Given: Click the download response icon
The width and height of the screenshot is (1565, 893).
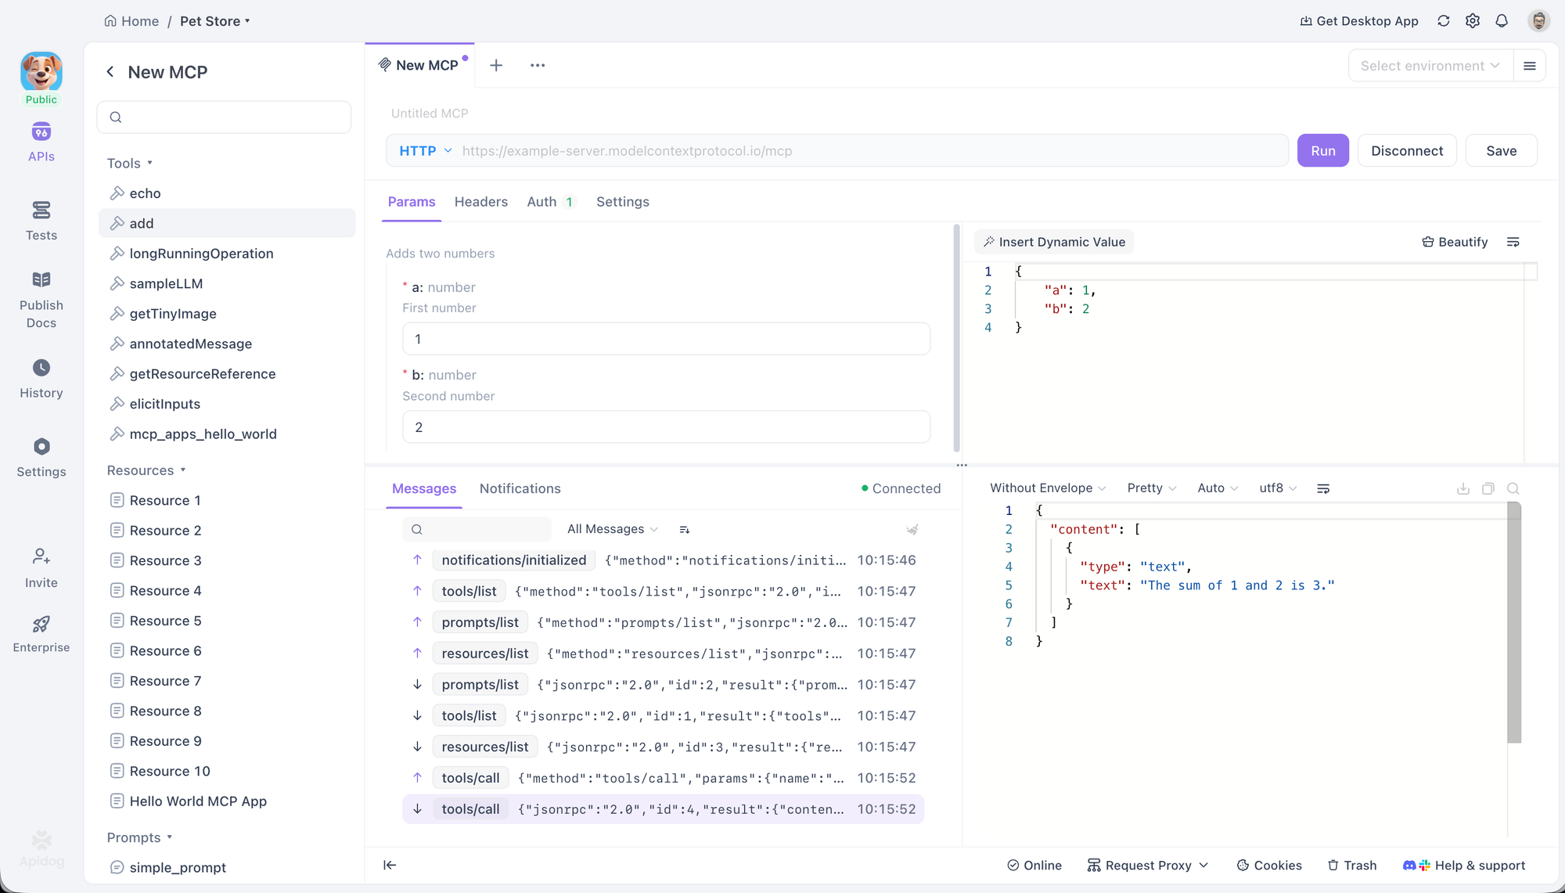Looking at the screenshot, I should (1462, 488).
